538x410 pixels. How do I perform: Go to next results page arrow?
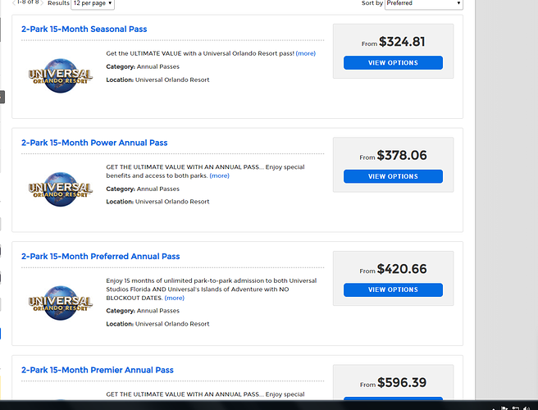pos(42,2)
